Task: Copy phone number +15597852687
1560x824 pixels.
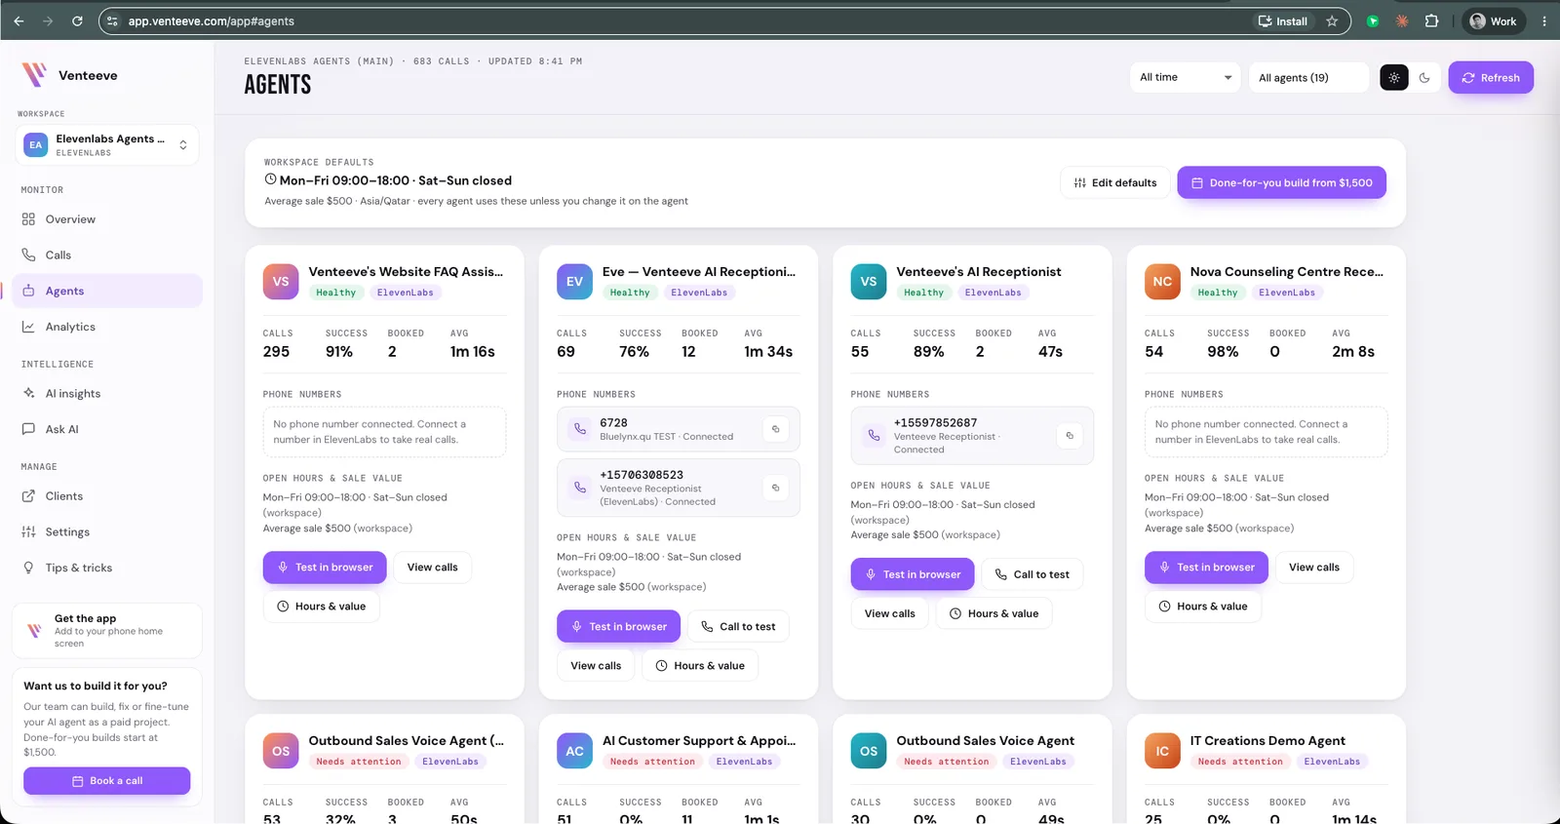Action: coord(1070,436)
